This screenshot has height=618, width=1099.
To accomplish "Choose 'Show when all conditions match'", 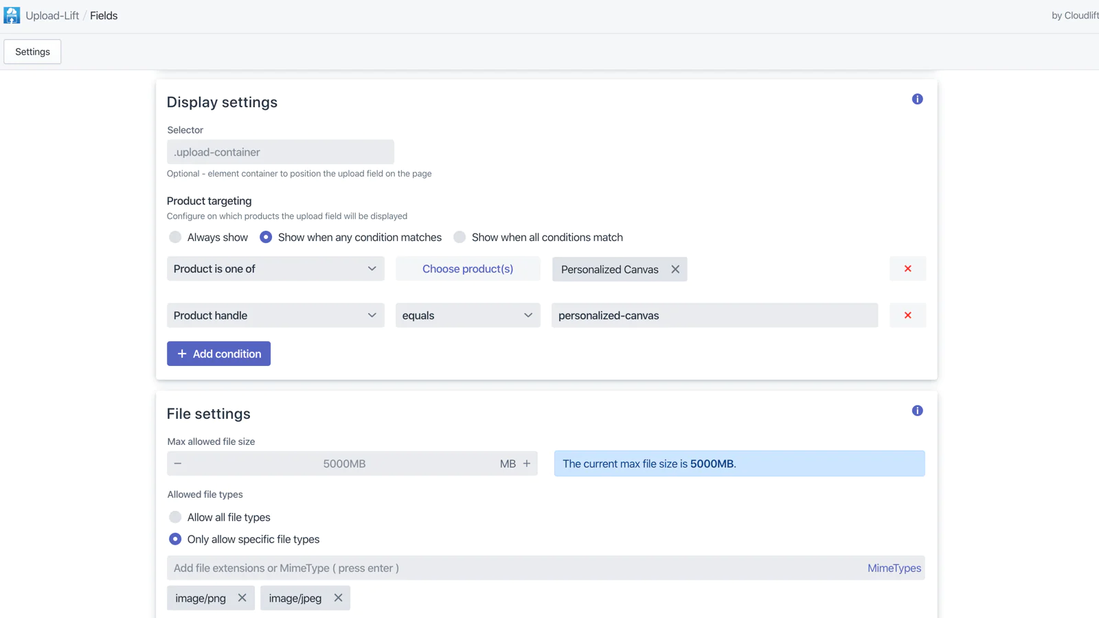I will tap(460, 237).
